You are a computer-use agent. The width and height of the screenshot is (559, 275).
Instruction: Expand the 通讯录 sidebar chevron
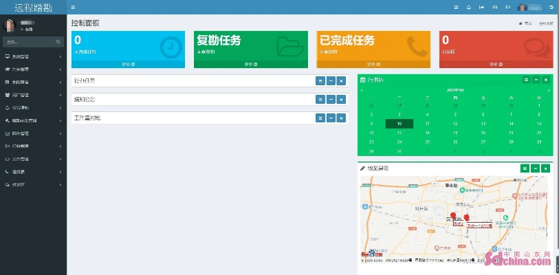click(61, 172)
